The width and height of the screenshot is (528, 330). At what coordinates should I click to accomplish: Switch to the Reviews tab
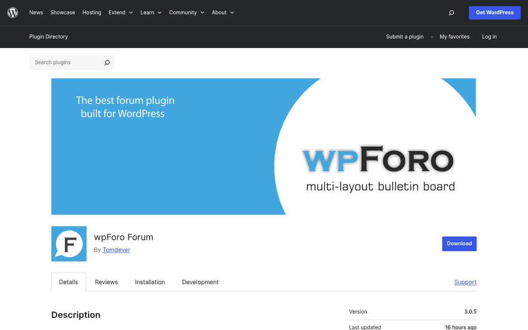(106, 282)
